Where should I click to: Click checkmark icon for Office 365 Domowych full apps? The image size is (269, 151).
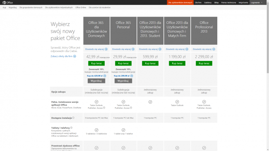tap(96, 102)
